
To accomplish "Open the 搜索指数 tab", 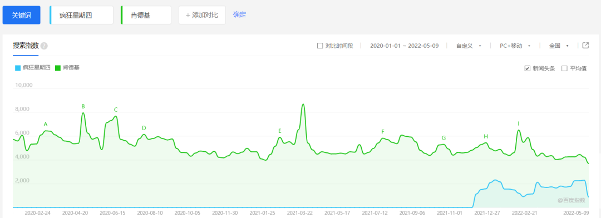I will pos(26,46).
